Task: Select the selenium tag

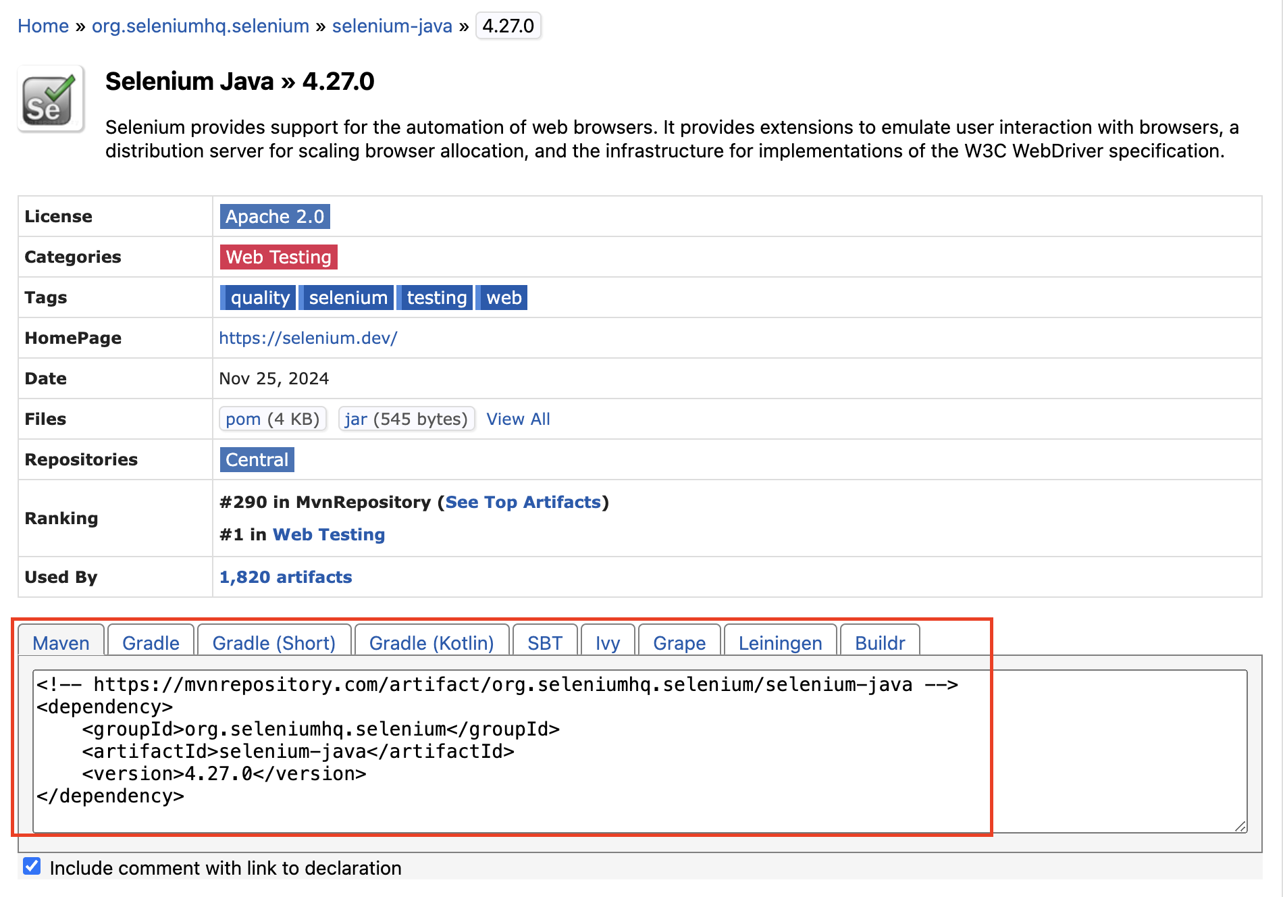Action: (x=347, y=297)
